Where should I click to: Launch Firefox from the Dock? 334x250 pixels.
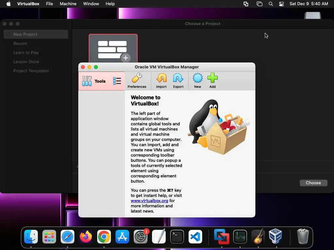point(86,237)
